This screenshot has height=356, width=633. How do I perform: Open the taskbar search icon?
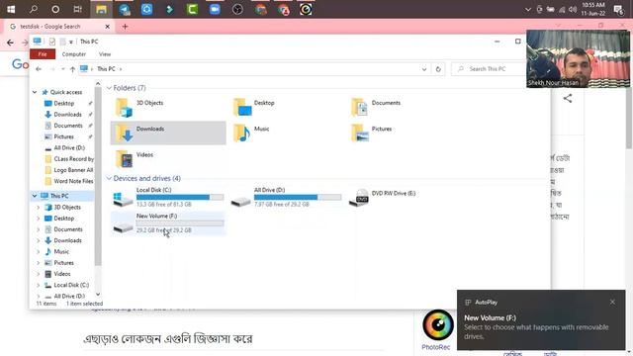(x=33, y=9)
